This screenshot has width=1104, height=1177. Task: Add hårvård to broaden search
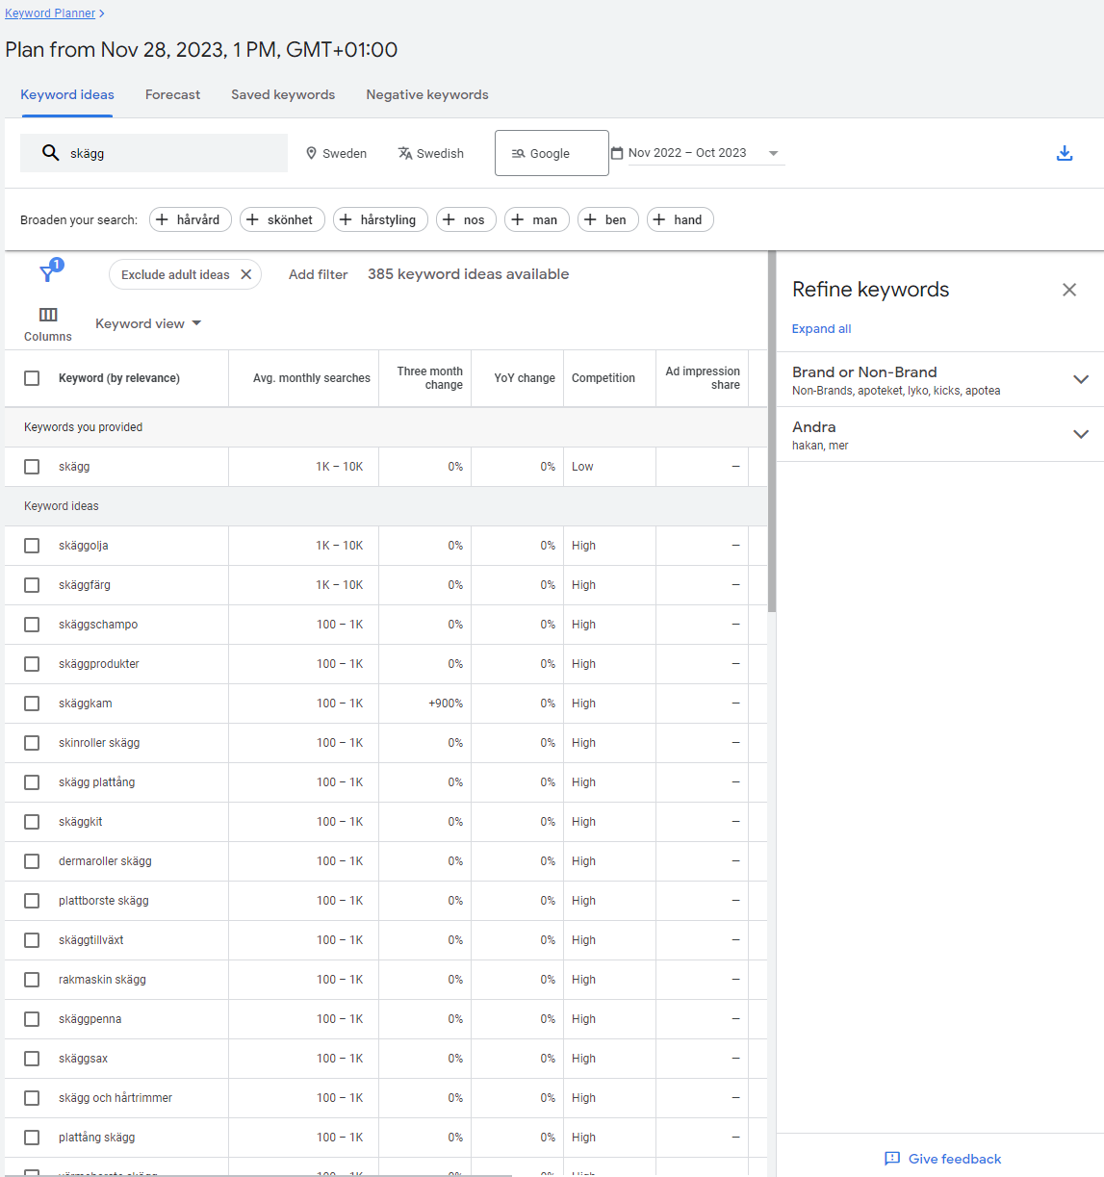pyautogui.click(x=190, y=219)
